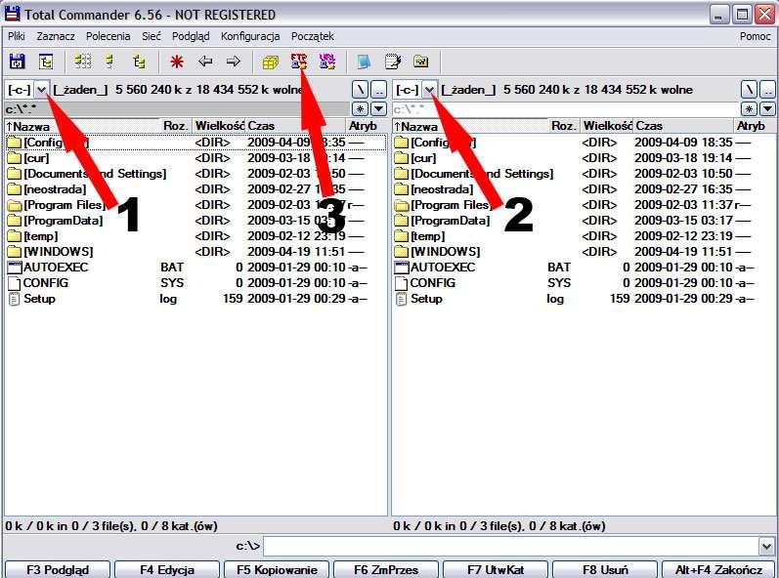This screenshot has height=578, width=779.
Task: Click the F8 Usuń button
Action: (x=605, y=569)
